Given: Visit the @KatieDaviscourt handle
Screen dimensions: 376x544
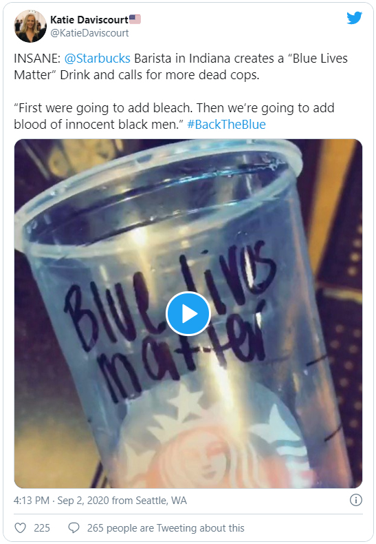Looking at the screenshot, I should click(89, 33).
